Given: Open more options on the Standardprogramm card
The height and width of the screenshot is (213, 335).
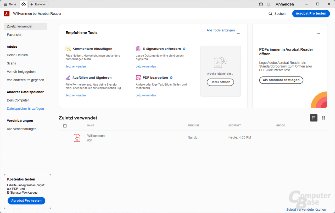Looking at the screenshot, I should pos(318,33).
